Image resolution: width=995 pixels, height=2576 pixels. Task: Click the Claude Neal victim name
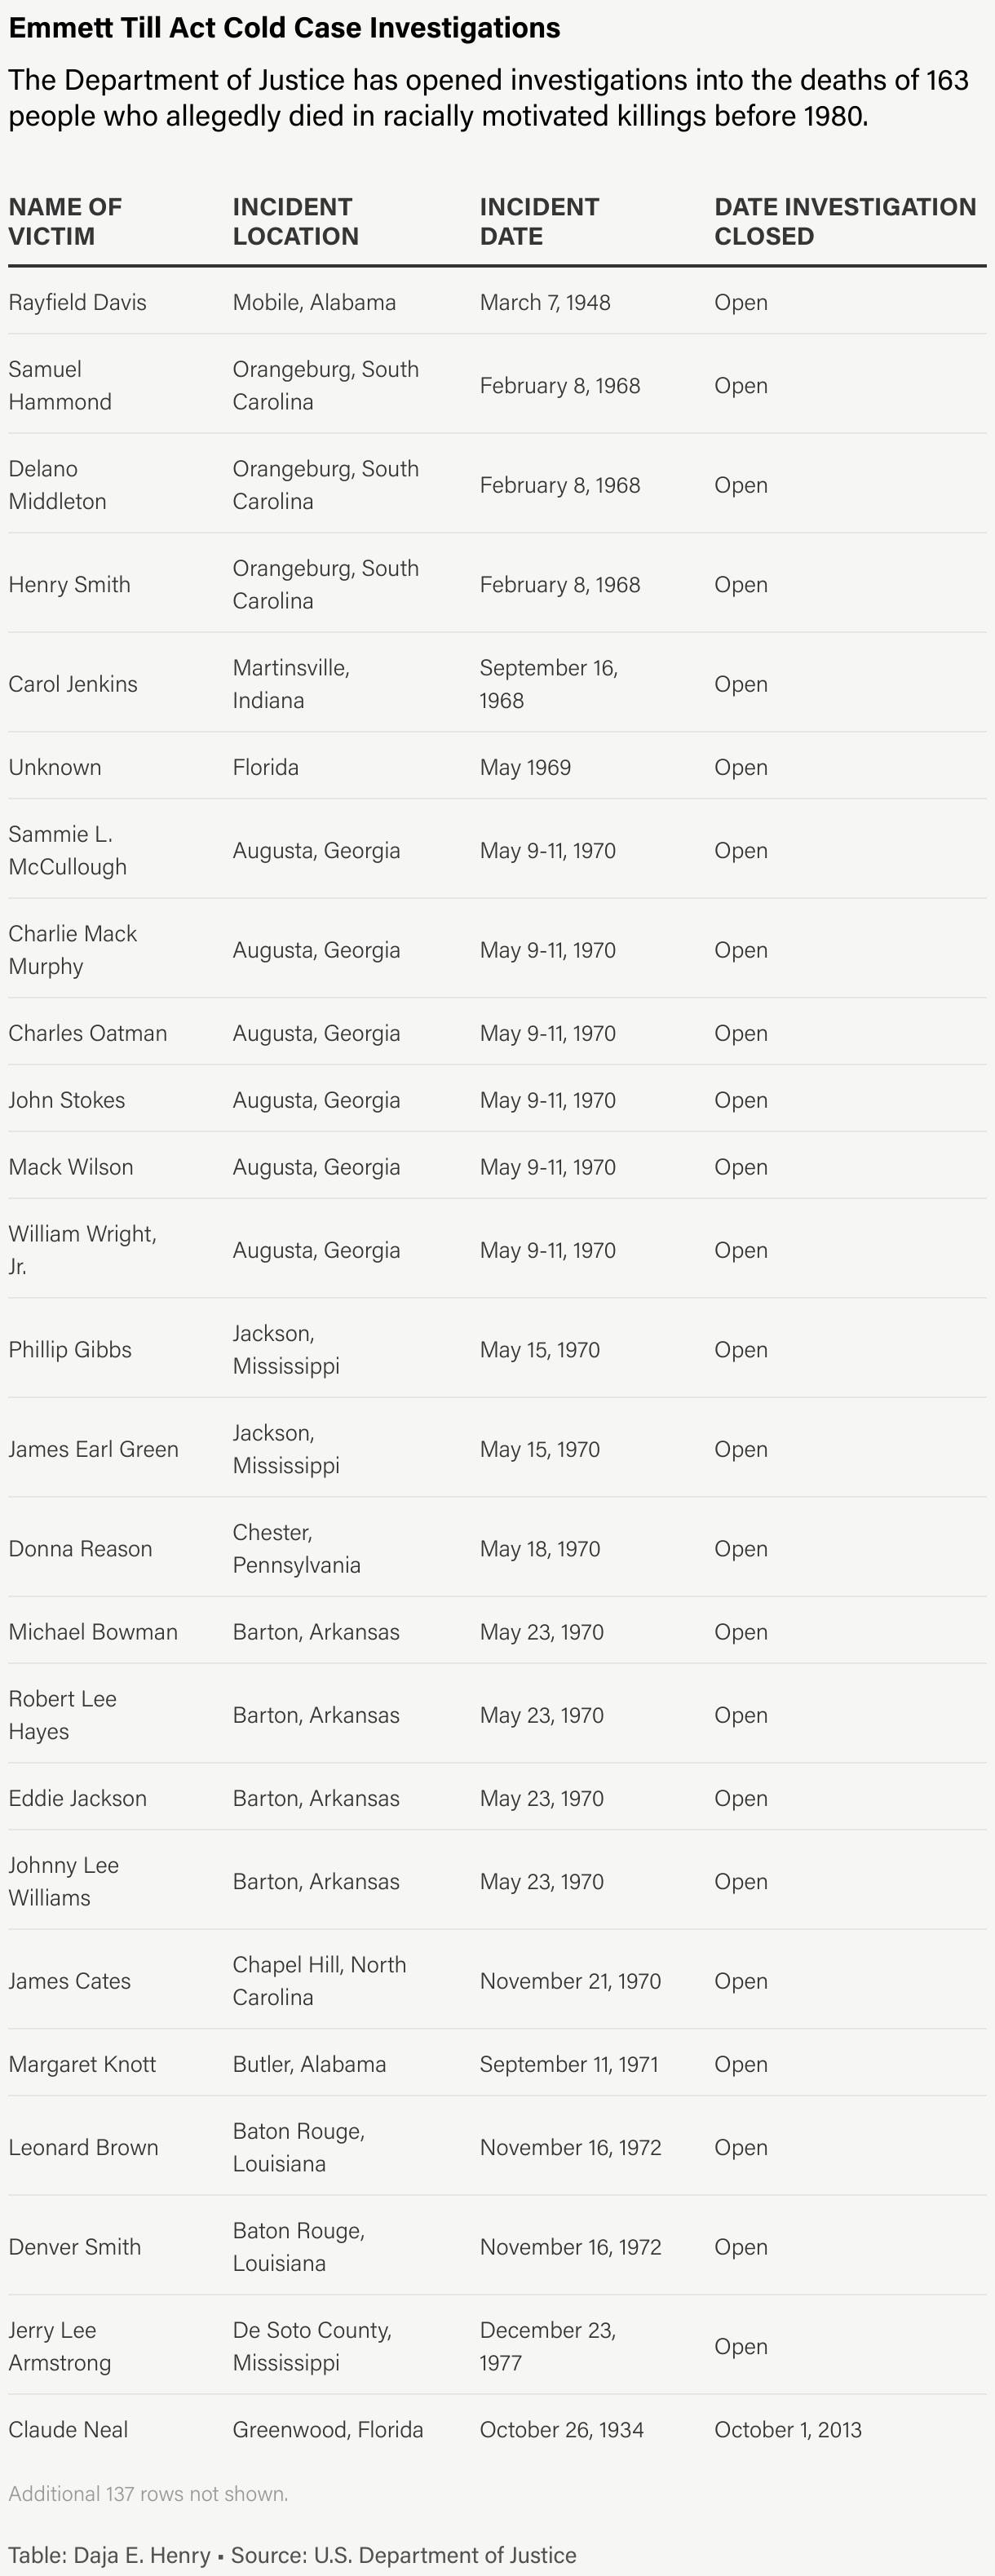68,2430
